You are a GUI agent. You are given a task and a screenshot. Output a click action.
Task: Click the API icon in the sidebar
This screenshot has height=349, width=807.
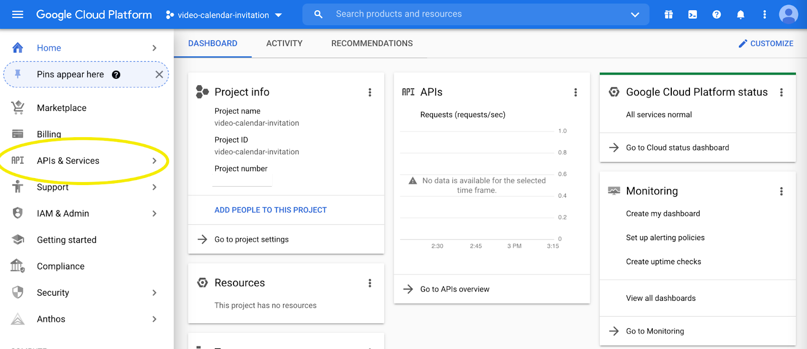18,160
